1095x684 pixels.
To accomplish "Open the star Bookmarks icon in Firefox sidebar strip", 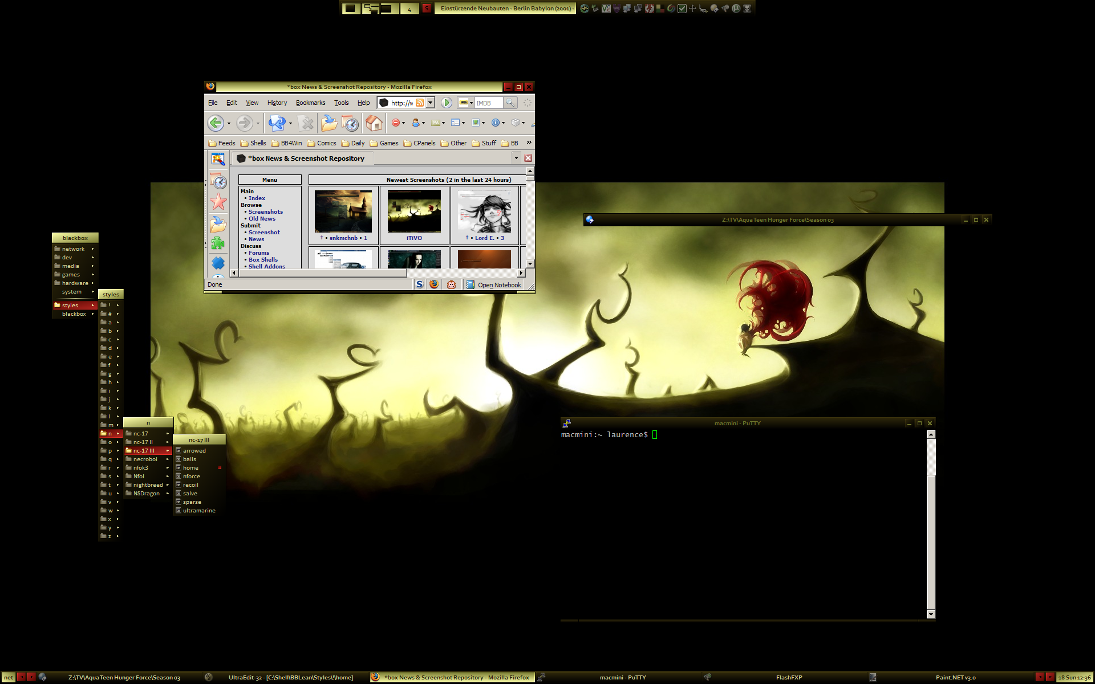I will [218, 201].
